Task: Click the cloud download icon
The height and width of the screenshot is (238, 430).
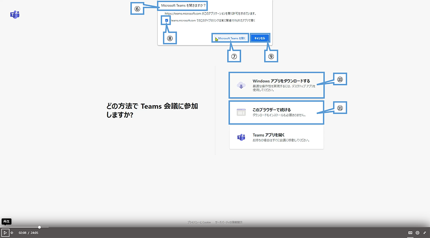Action: pos(241,85)
